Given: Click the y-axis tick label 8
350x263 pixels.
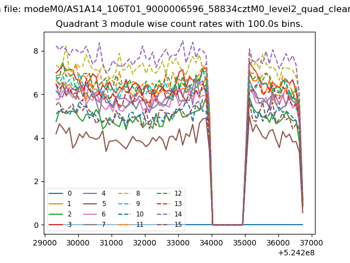Looking at the screenshot, I should pos(36,51).
